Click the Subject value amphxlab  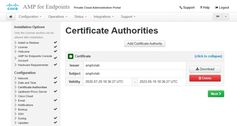pyautogui.click(x=93, y=73)
